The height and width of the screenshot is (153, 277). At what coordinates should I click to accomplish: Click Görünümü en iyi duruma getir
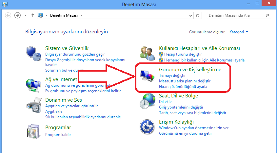point(185,133)
